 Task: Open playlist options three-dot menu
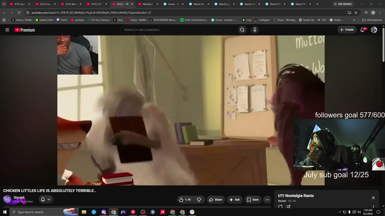[x=373, y=207]
